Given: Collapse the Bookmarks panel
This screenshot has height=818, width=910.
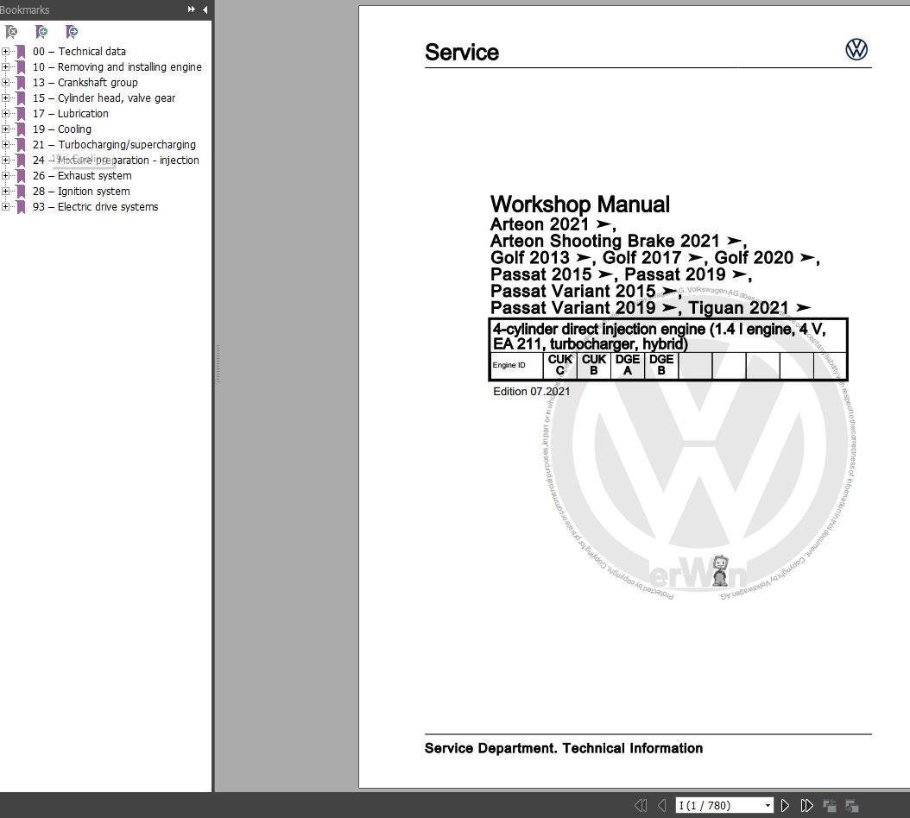Looking at the screenshot, I should 205,10.
